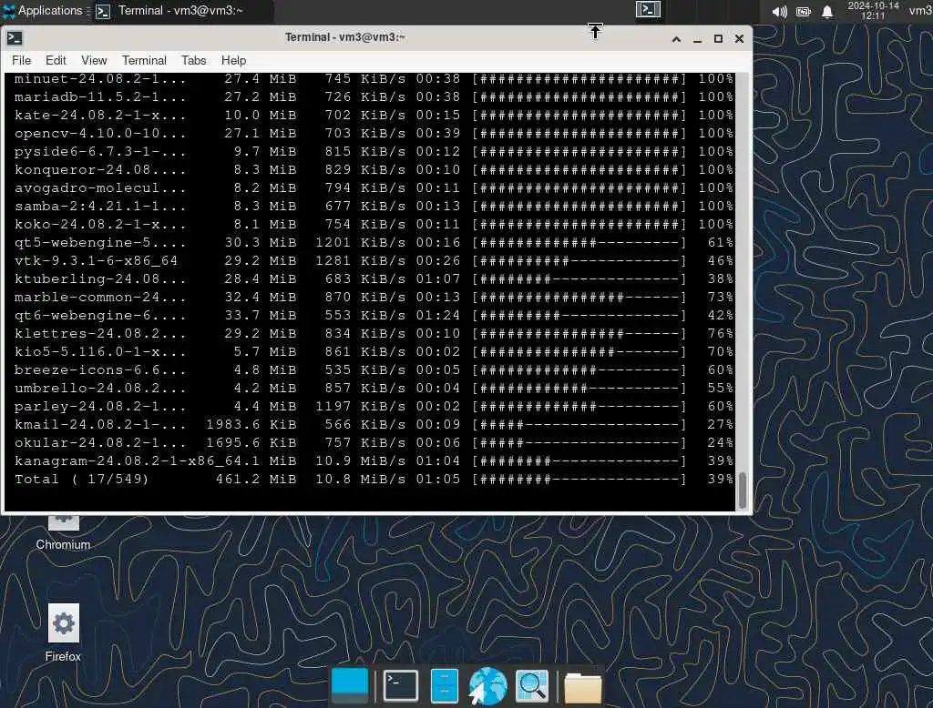Click the text 'kmail-24.08.2-1-...'
Viewport: 933px width, 708px height.
click(x=100, y=424)
